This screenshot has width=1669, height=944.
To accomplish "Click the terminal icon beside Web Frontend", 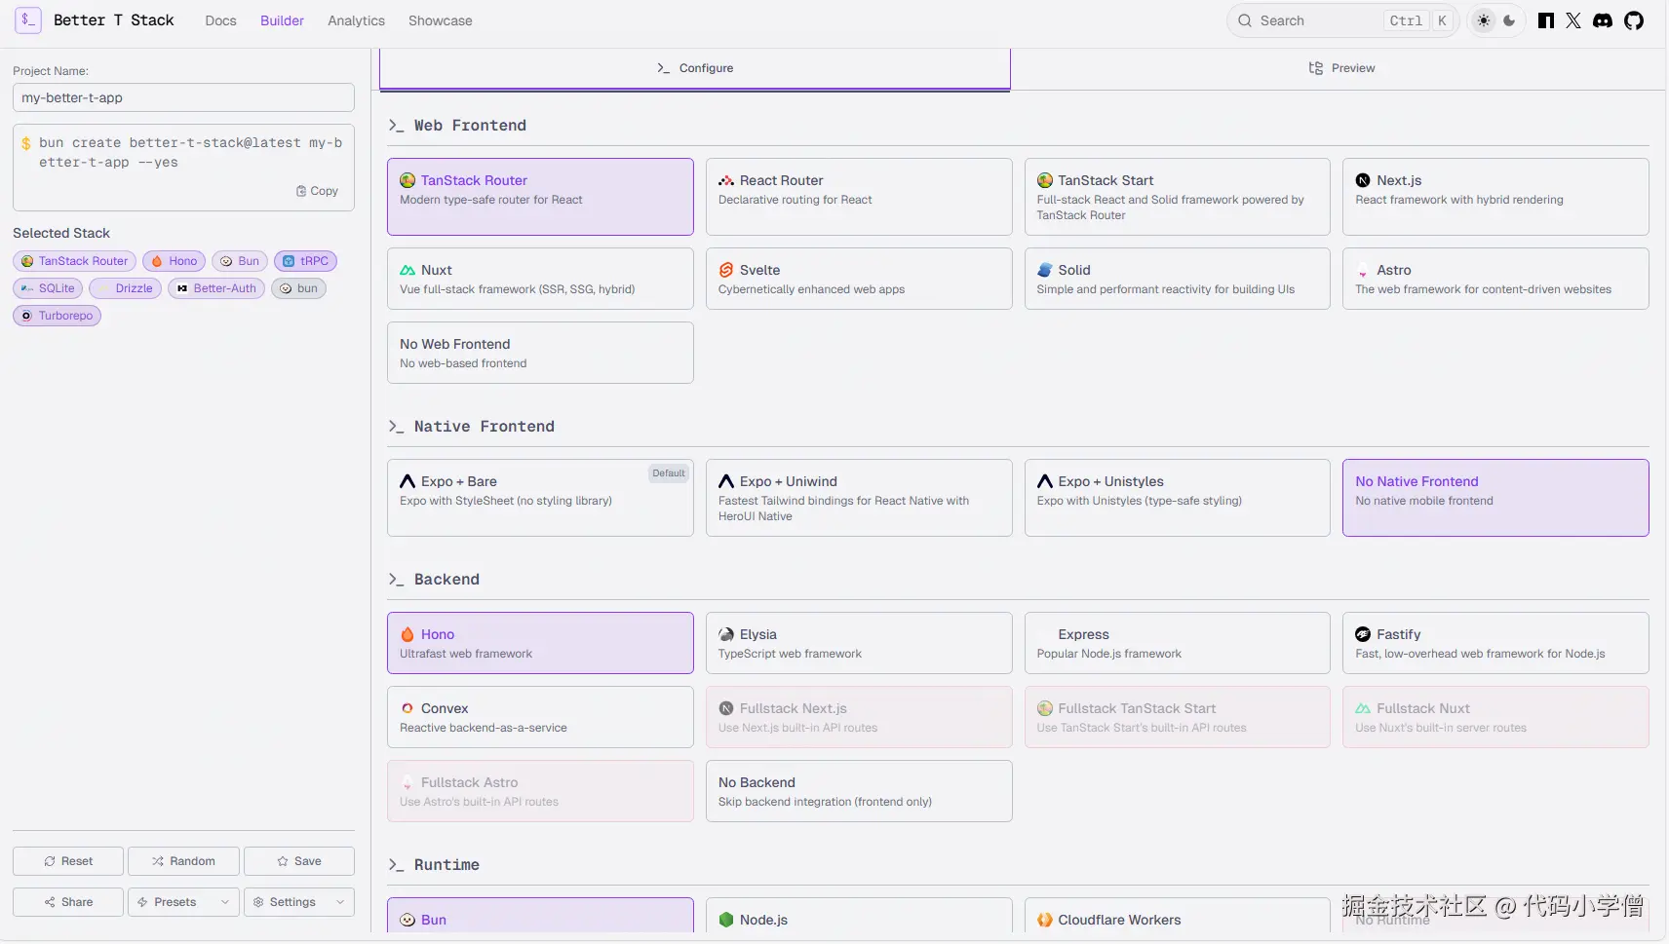I will click(396, 126).
